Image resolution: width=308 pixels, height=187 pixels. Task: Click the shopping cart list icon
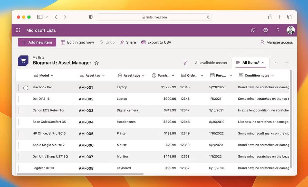click(23, 61)
